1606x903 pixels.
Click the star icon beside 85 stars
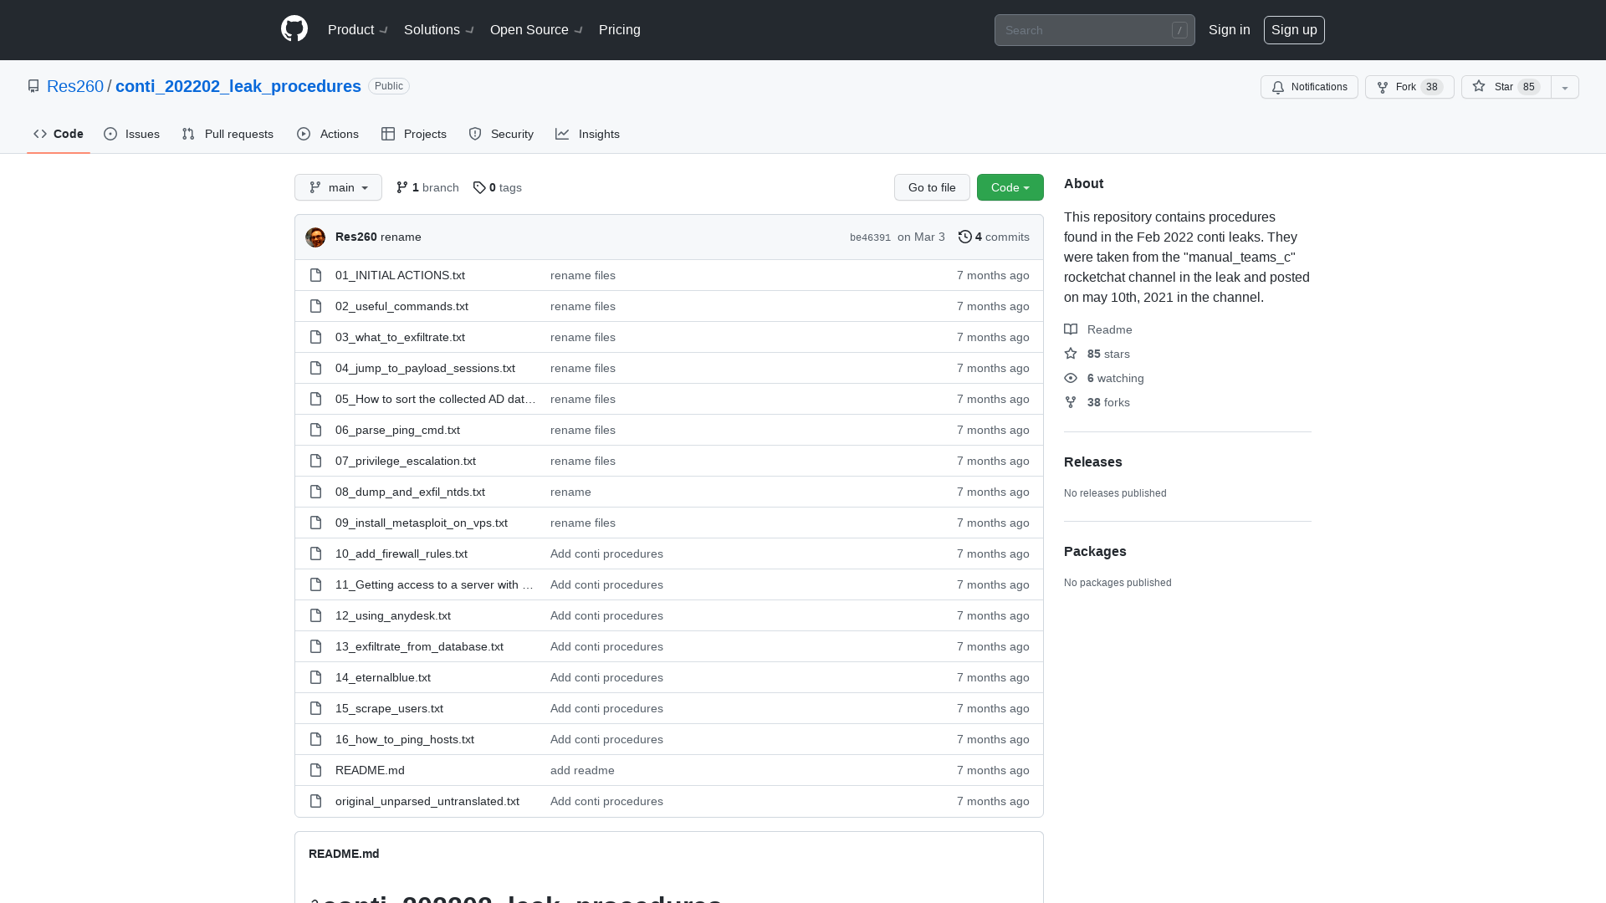[x=1071, y=354]
